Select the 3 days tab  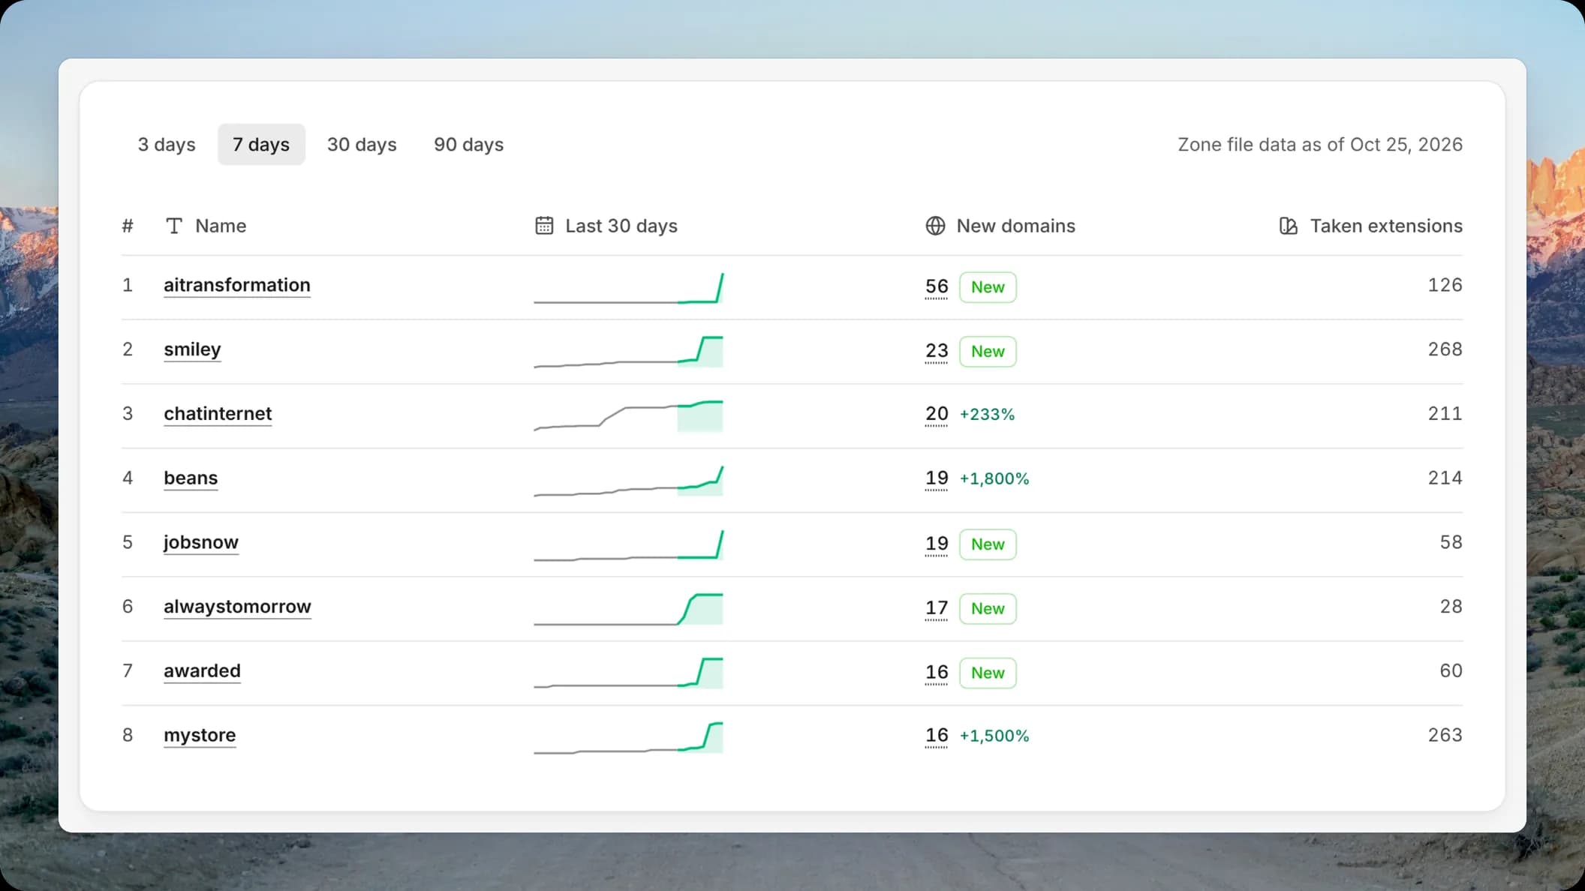[x=167, y=144]
